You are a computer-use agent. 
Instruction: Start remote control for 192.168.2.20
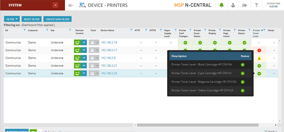click(x=77, y=73)
